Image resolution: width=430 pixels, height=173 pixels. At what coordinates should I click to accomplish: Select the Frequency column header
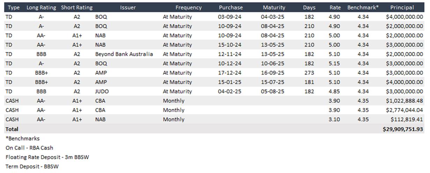pyautogui.click(x=188, y=7)
